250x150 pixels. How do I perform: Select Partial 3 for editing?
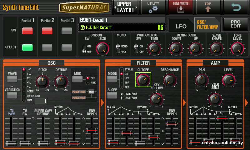(x=67, y=47)
